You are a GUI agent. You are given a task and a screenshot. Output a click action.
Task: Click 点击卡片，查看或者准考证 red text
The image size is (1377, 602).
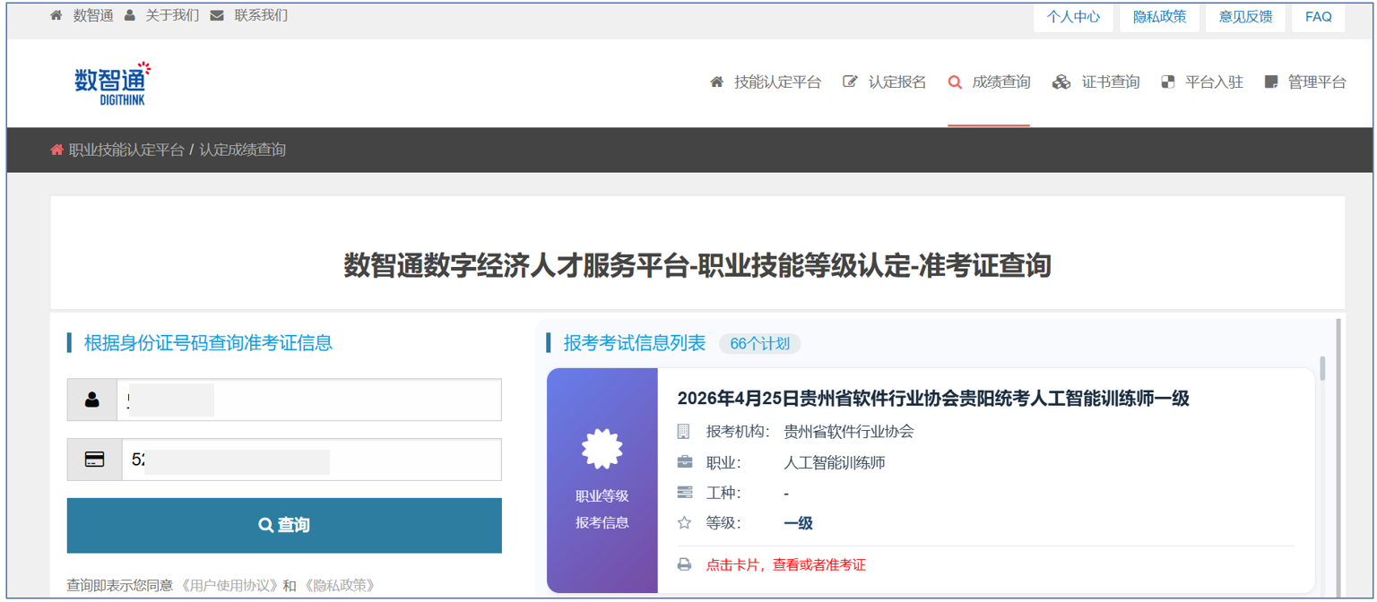[786, 564]
